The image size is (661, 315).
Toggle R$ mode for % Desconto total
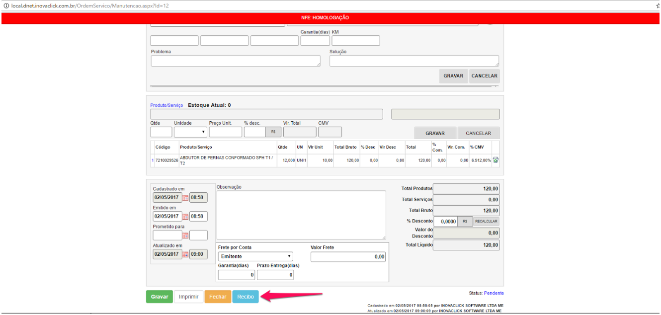465,222
